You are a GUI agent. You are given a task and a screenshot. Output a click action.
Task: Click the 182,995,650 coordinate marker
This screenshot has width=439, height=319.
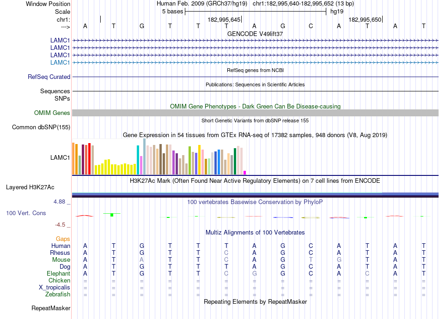[x=365, y=19]
